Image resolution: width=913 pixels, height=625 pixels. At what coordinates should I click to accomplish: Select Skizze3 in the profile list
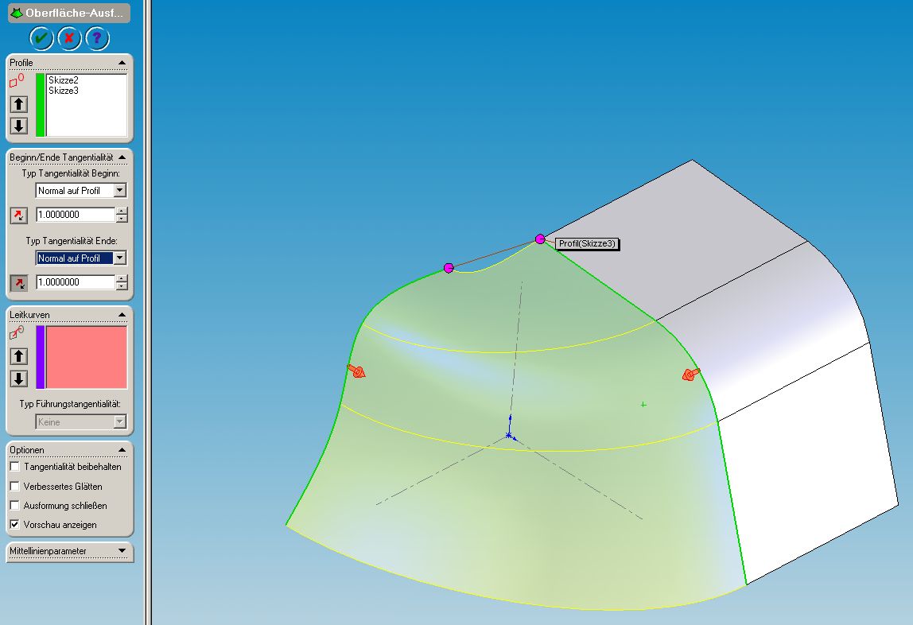(x=63, y=91)
